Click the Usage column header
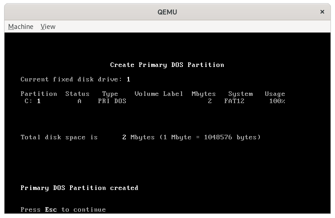Image resolution: width=335 pixels, height=218 pixels. tap(275, 94)
